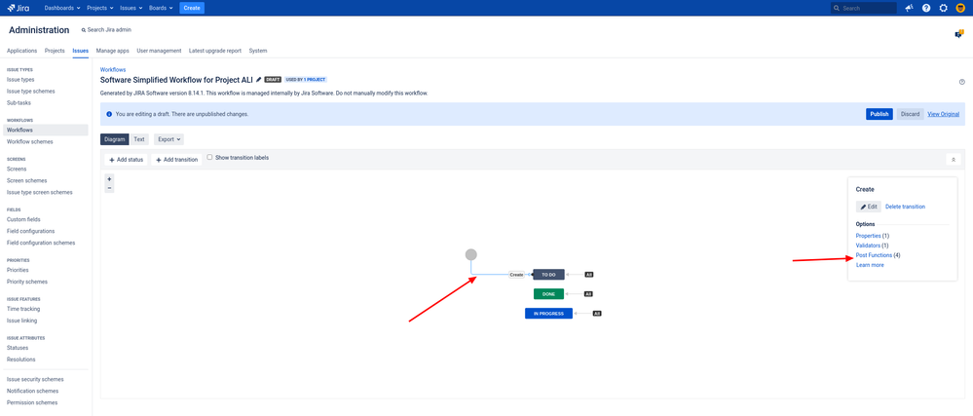Discard the draft changes

point(911,114)
